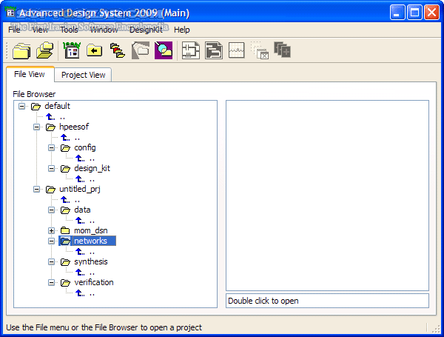Expand the mom_dsn folder node
444x337 pixels.
pos(52,230)
